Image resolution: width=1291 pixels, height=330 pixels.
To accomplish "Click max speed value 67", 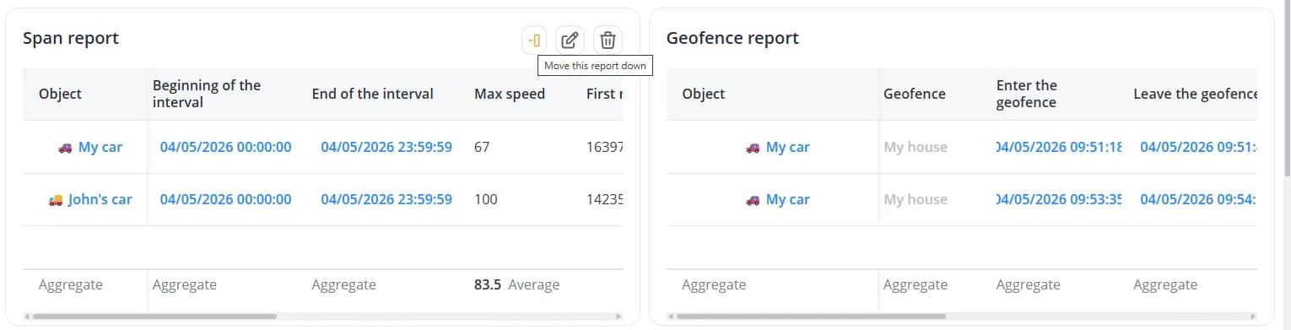I will click(x=482, y=147).
